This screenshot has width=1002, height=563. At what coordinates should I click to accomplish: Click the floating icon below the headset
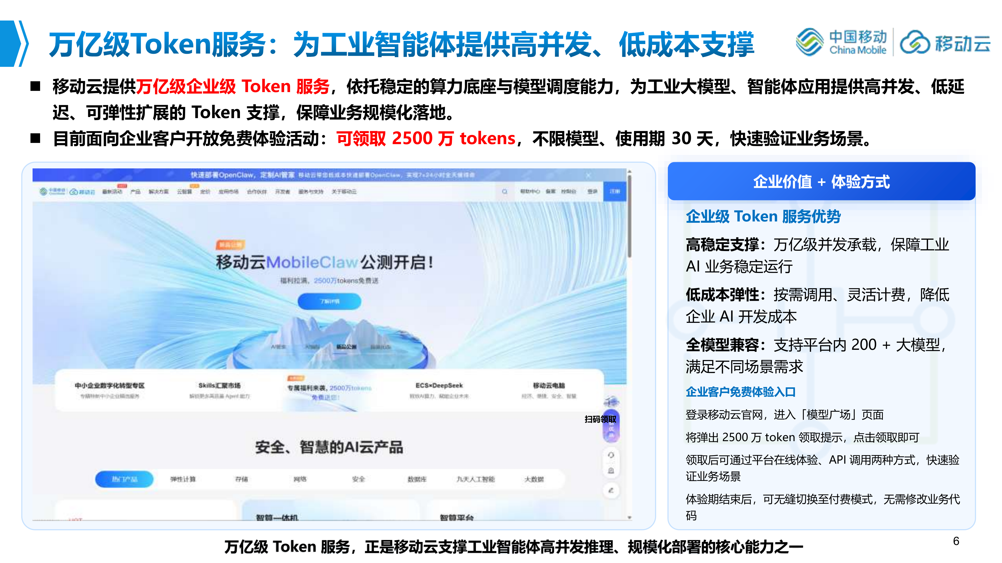coord(611,471)
